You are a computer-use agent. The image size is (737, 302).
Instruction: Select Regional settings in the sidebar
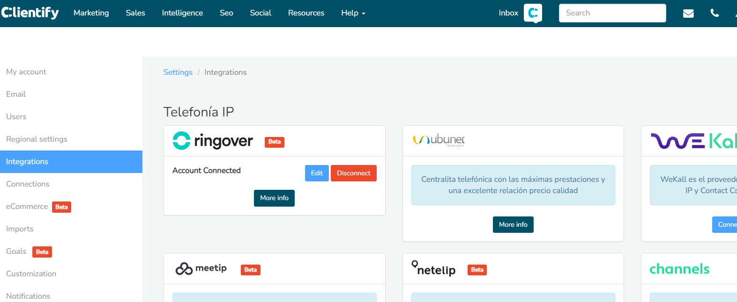tap(37, 139)
